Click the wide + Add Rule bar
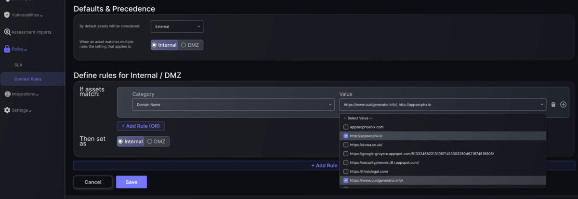Image resolution: width=578 pixels, height=199 pixels. 324,165
